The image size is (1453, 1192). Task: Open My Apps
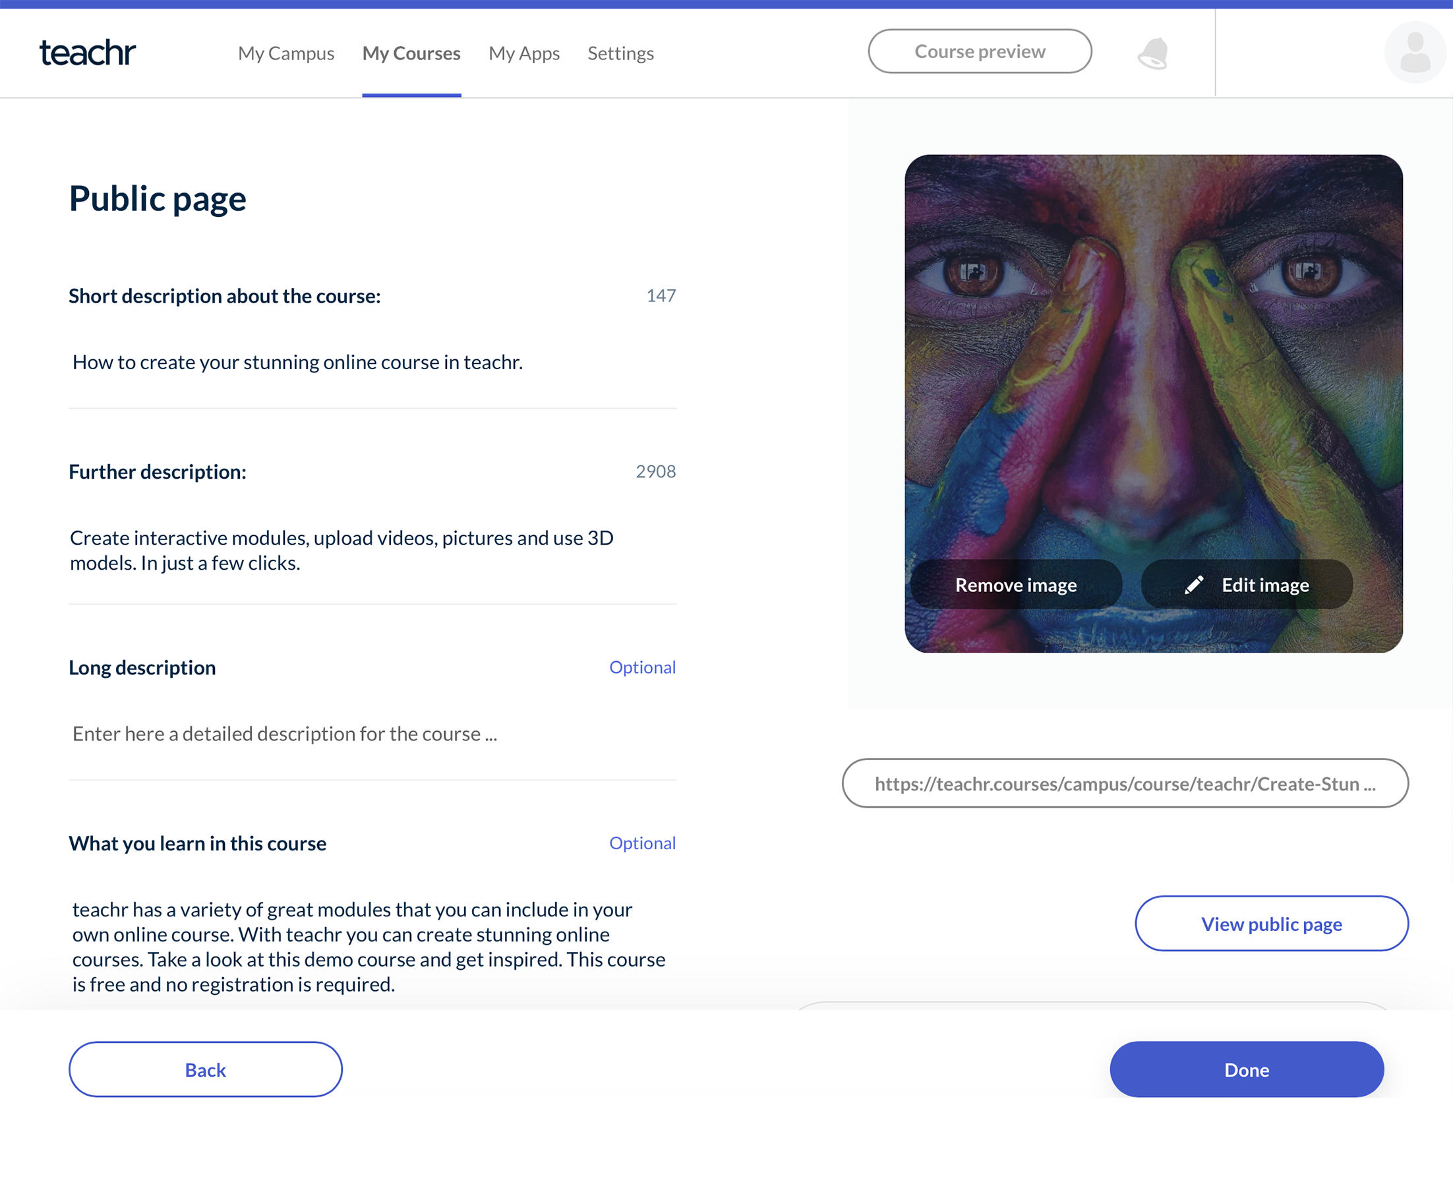pyautogui.click(x=524, y=53)
